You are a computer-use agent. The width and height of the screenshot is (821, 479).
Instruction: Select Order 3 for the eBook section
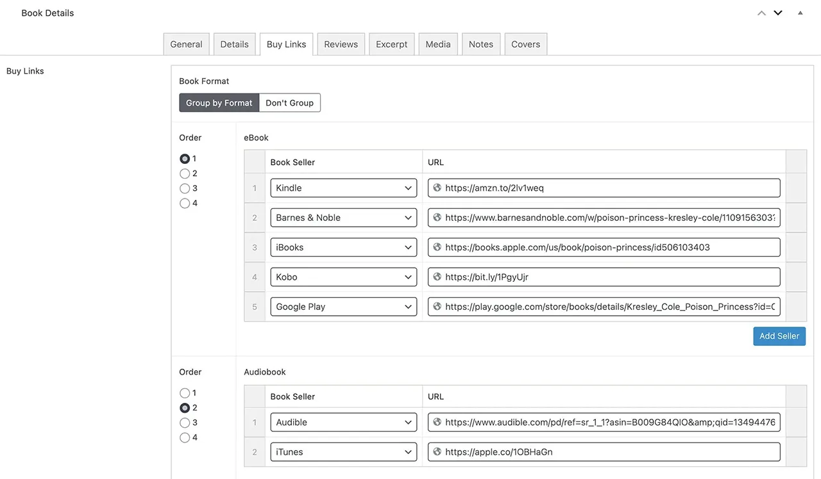pos(185,188)
